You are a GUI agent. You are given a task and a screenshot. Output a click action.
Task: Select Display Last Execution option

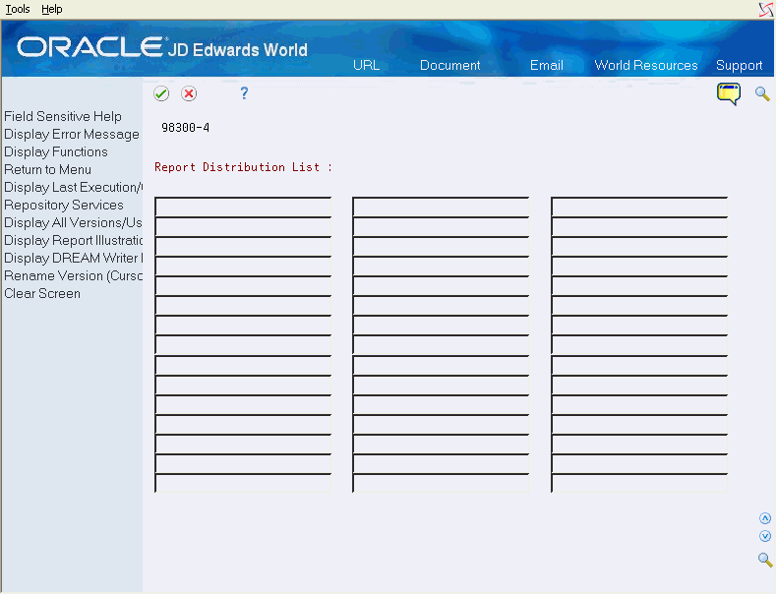(73, 187)
